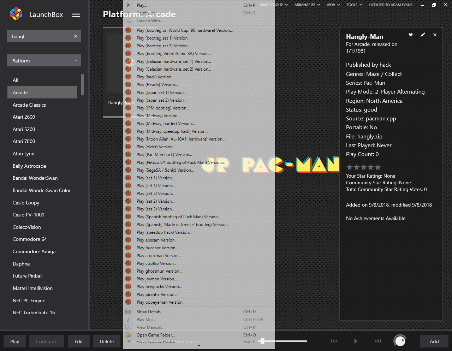Skip to next music track
The height and width of the screenshot is (351, 452).
378,341
